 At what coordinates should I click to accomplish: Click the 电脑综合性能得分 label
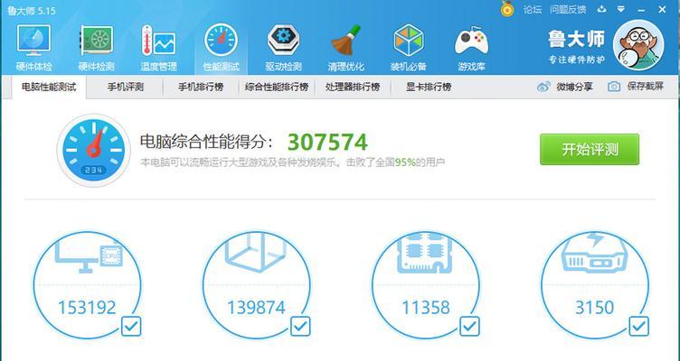[x=207, y=142]
